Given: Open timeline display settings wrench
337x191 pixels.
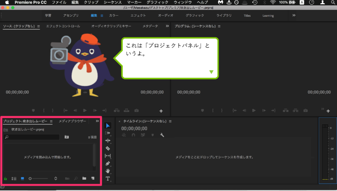Looking at the screenshot, I should click(x=162, y=135).
